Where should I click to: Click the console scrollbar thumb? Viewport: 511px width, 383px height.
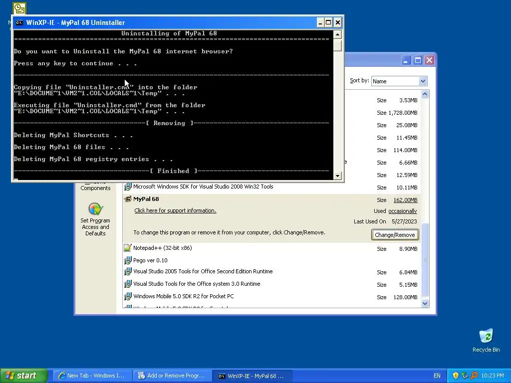pyautogui.click(x=337, y=45)
